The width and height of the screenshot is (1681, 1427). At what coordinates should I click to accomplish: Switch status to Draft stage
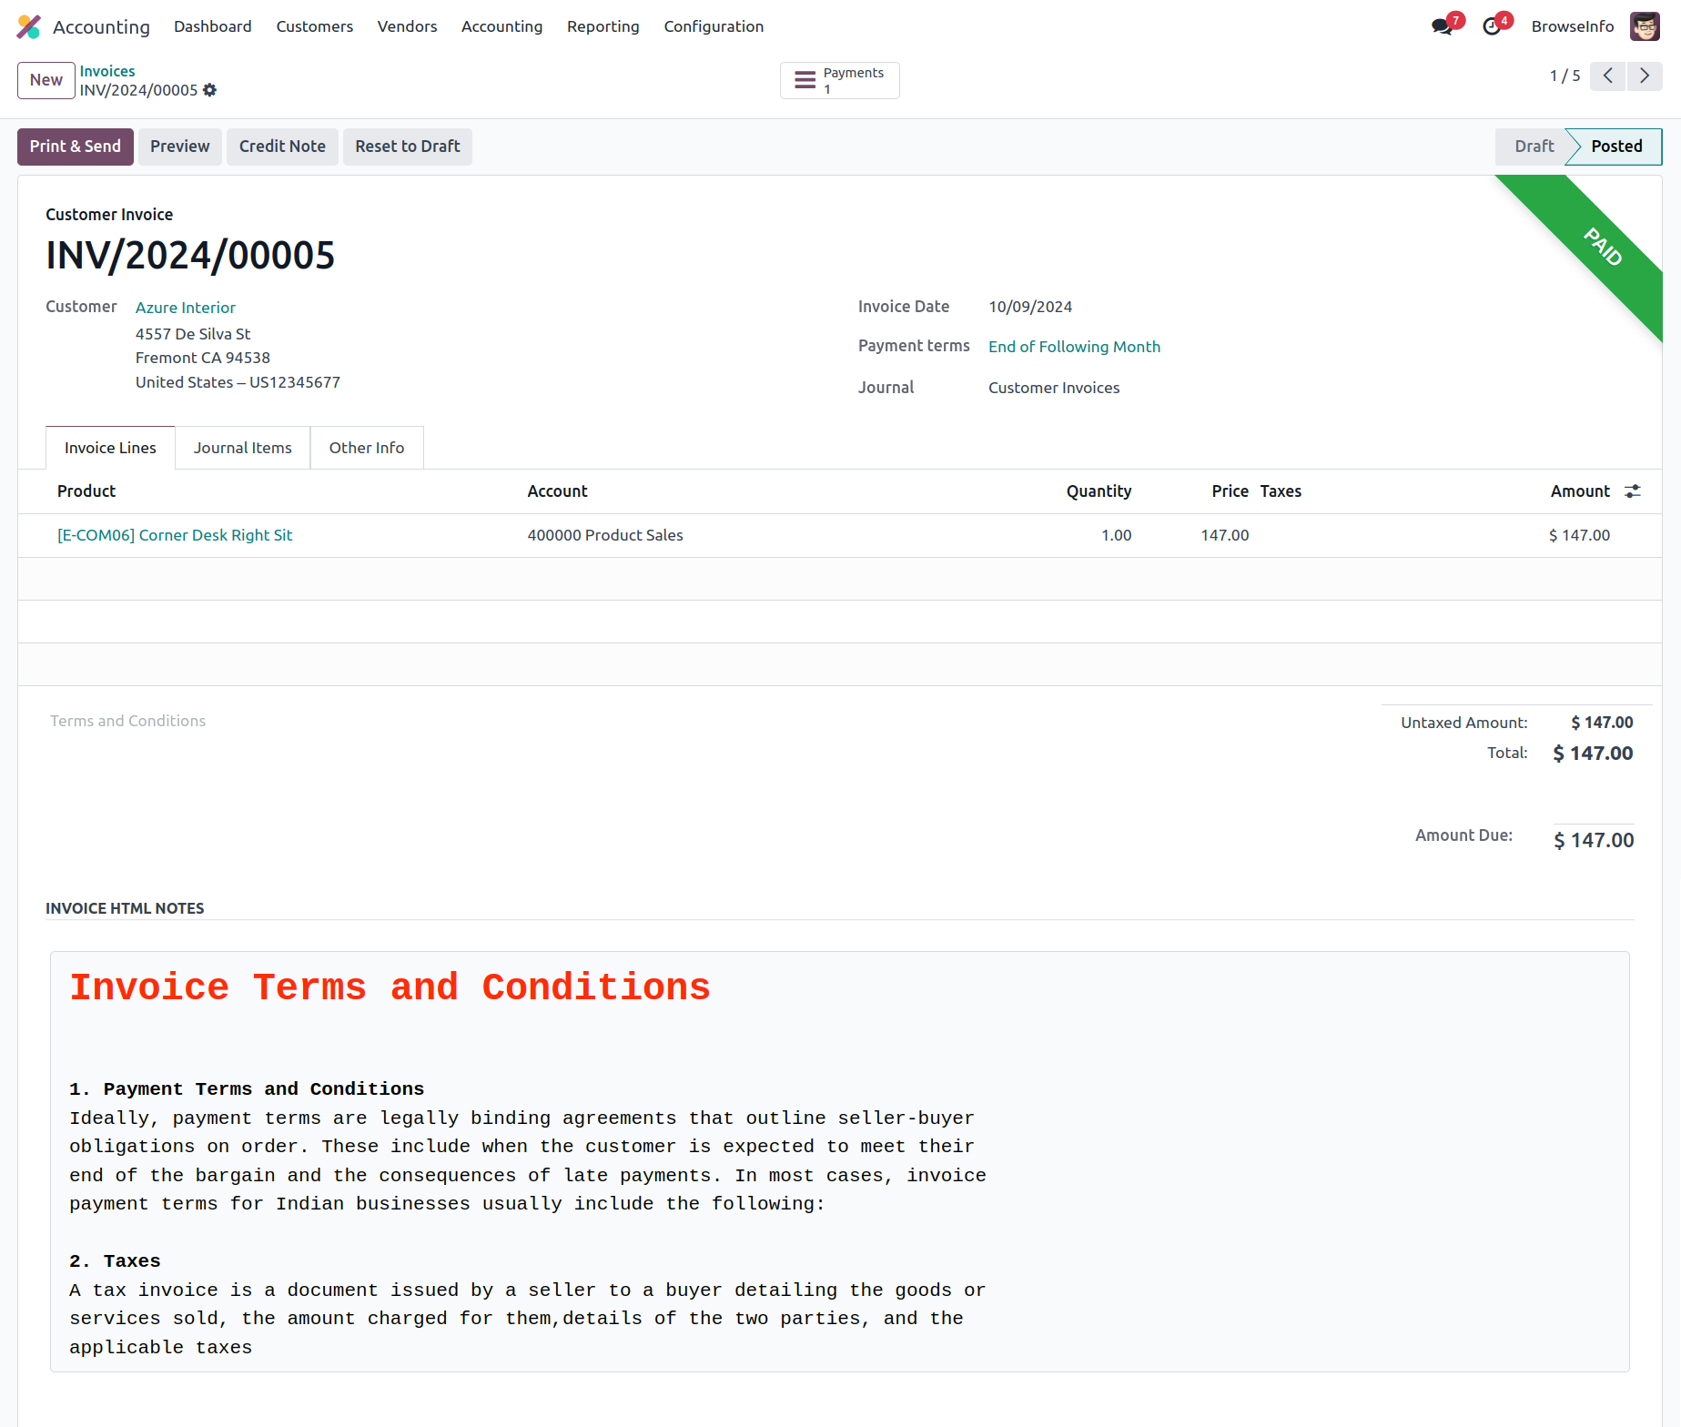1534,147
